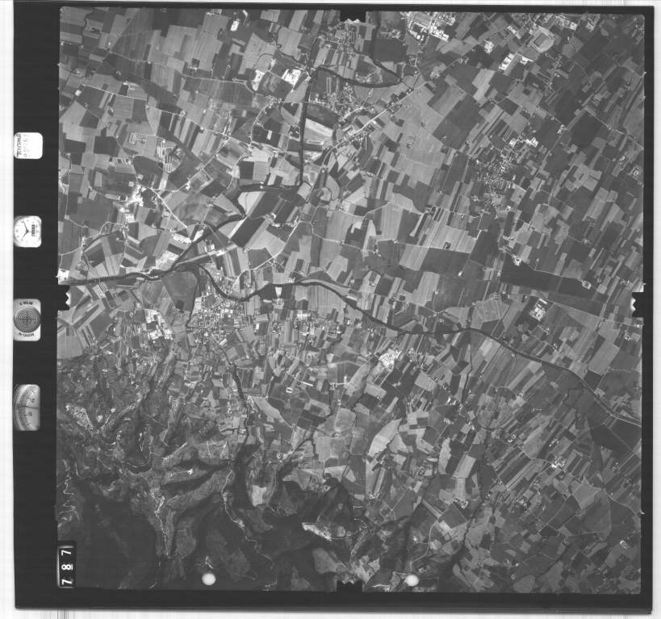Viewport: 661px width, 619px height.
Task: Click the altimeter gauge in the left margin
Action: 27,408
